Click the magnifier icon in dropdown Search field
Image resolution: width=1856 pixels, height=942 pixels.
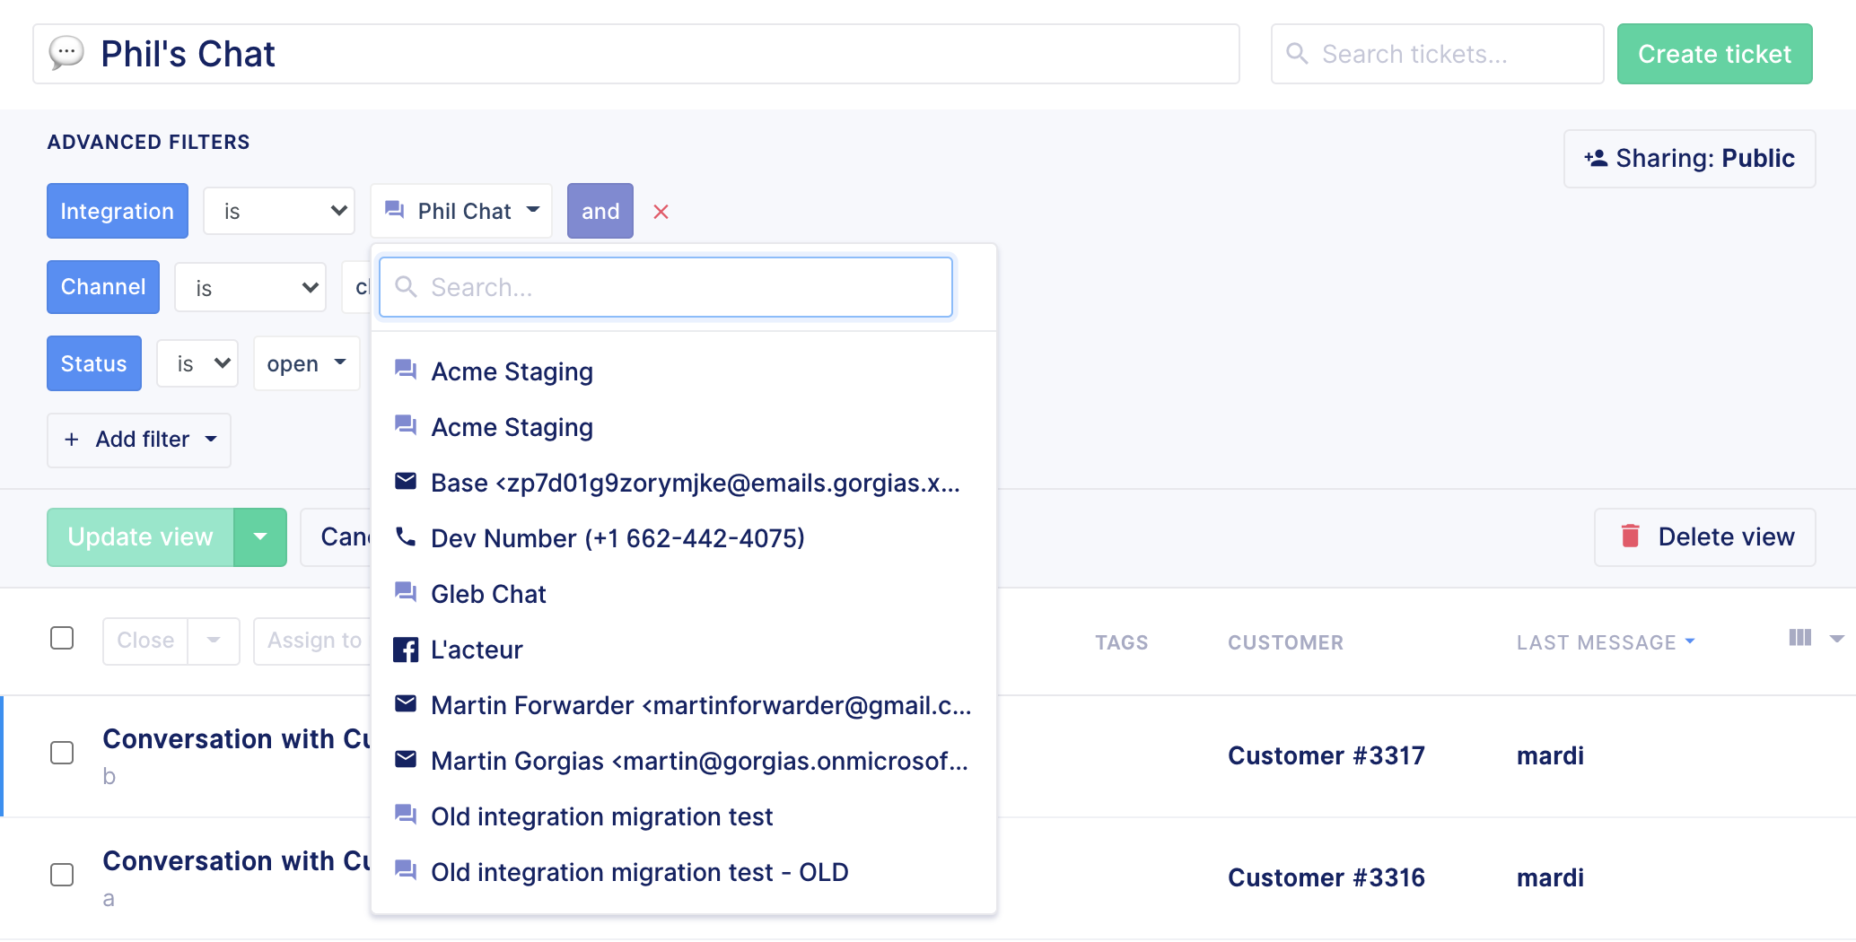407,287
